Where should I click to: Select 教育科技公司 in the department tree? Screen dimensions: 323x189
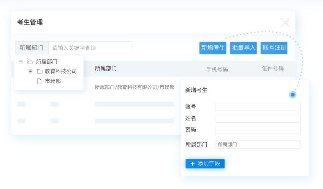(x=61, y=71)
